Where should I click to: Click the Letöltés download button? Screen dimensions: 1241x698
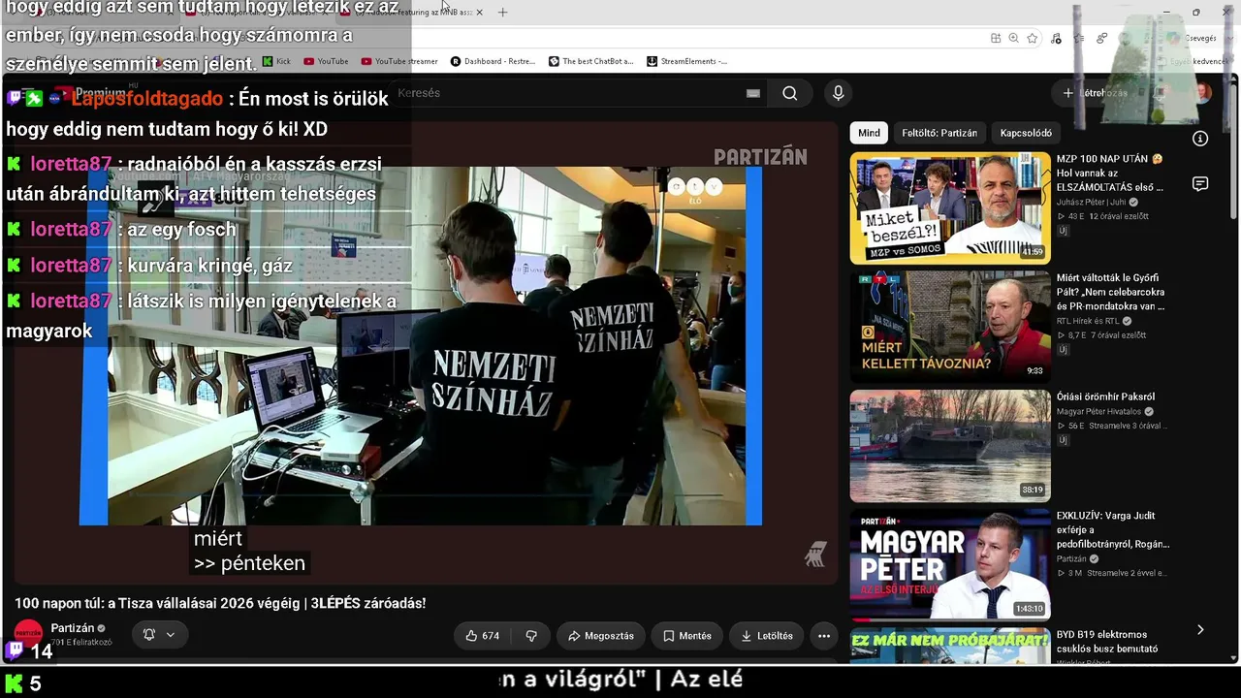[x=767, y=636]
